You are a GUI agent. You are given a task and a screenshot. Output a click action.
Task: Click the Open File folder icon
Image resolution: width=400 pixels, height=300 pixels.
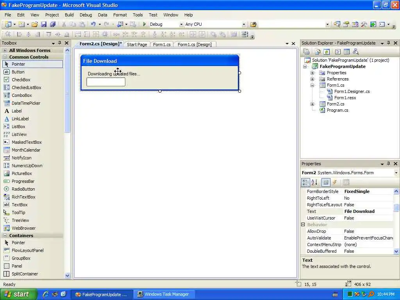(35, 24)
